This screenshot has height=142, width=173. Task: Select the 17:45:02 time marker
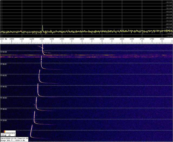[x=4, y=76]
